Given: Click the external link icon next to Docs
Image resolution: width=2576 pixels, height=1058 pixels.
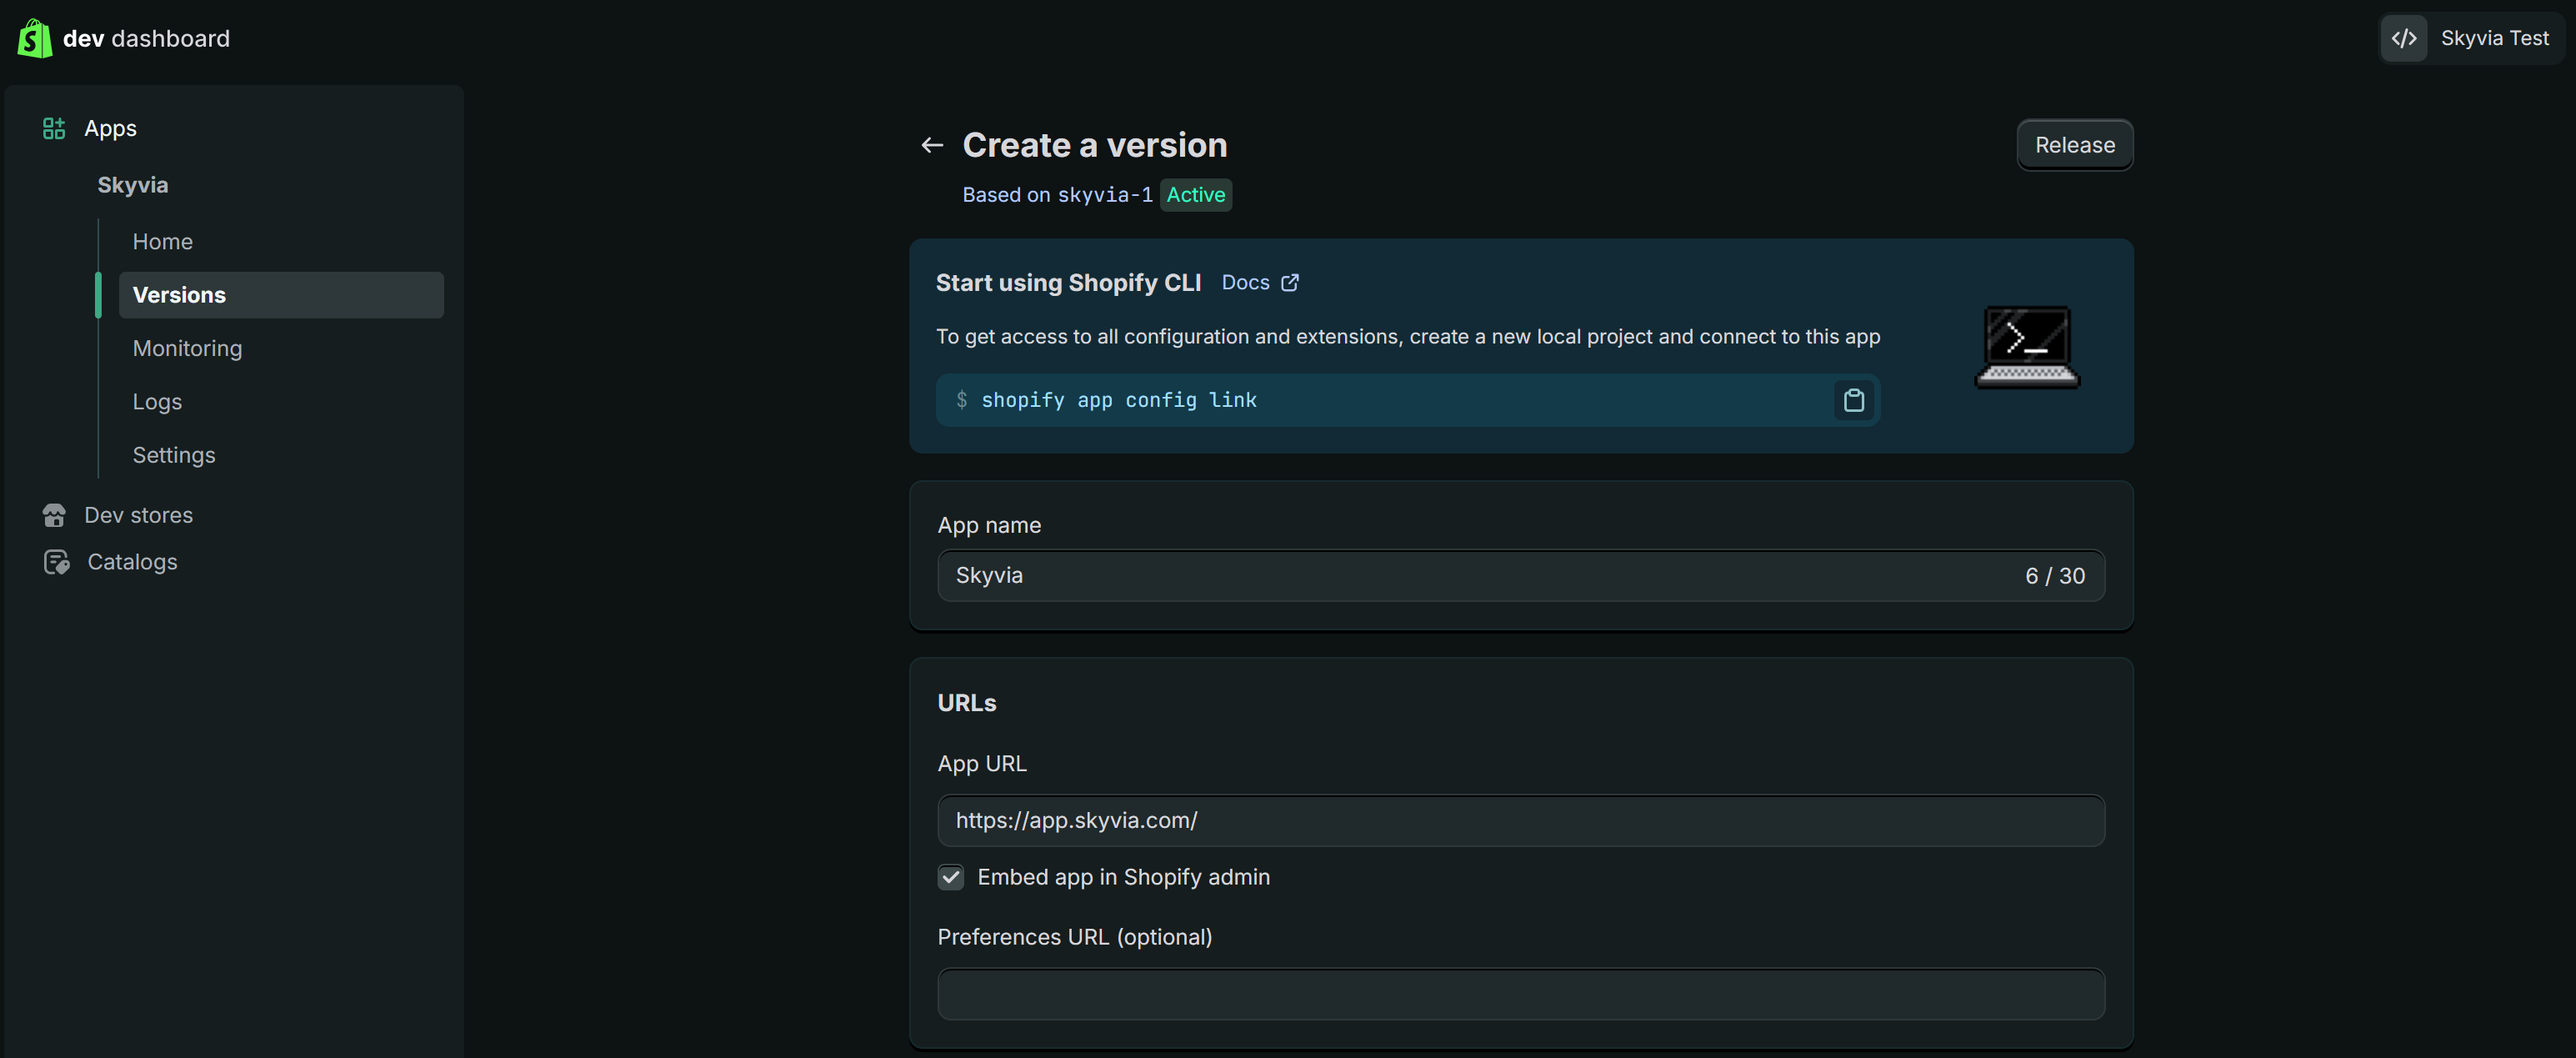Looking at the screenshot, I should 1290,282.
